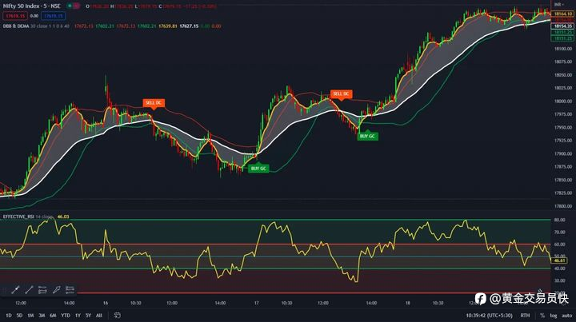This screenshot has height=322, width=576.
Task: Click the red sell price box 17619.15
Action: pos(15,16)
